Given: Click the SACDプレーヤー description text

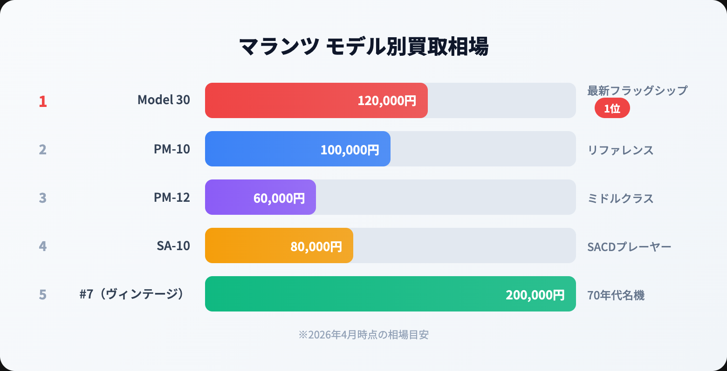Looking at the screenshot, I should click(x=629, y=247).
